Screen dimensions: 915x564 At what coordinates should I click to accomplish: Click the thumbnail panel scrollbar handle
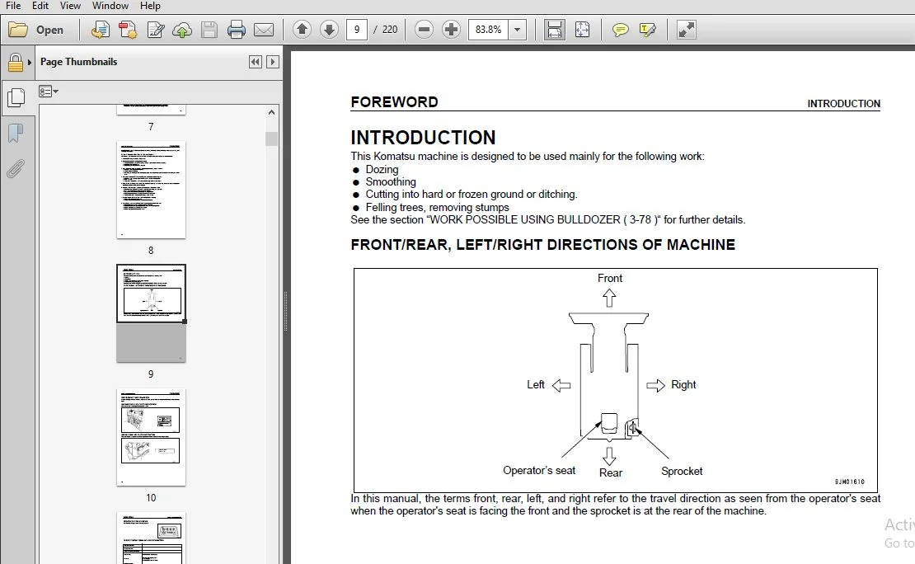tap(271, 139)
